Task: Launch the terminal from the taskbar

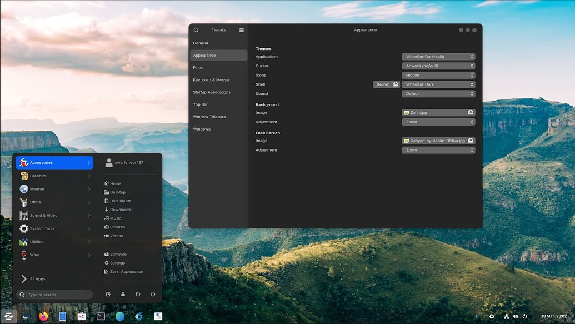Action: (101, 316)
